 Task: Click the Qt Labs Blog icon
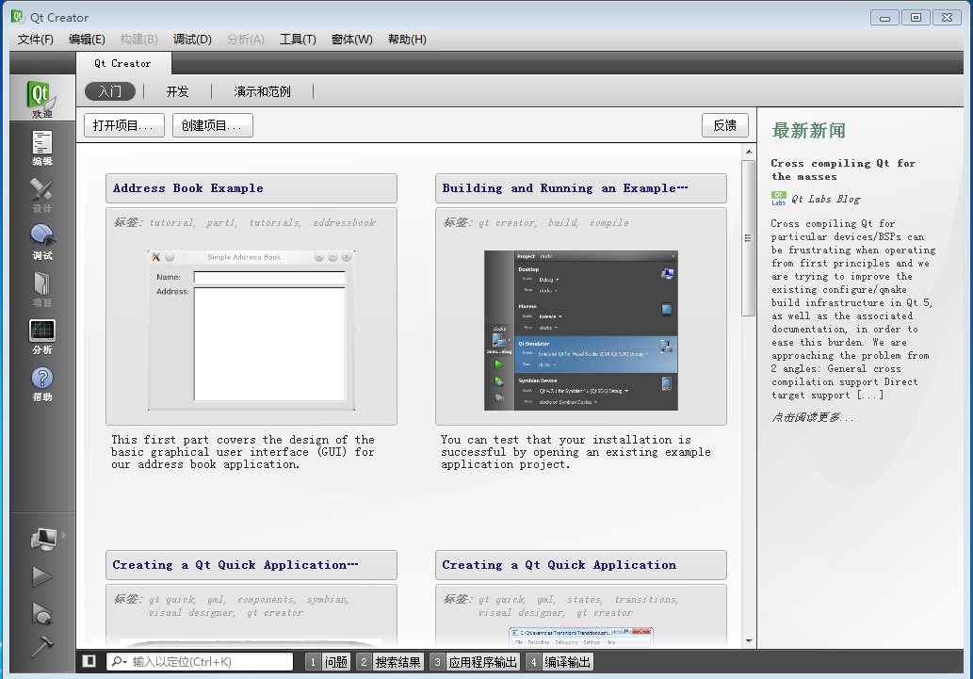tap(779, 199)
